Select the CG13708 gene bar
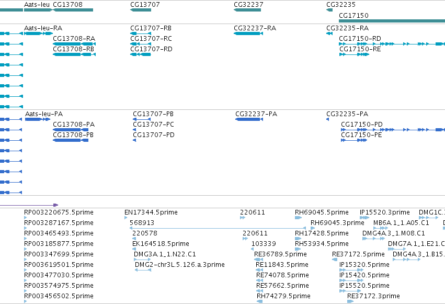 click(73, 10)
